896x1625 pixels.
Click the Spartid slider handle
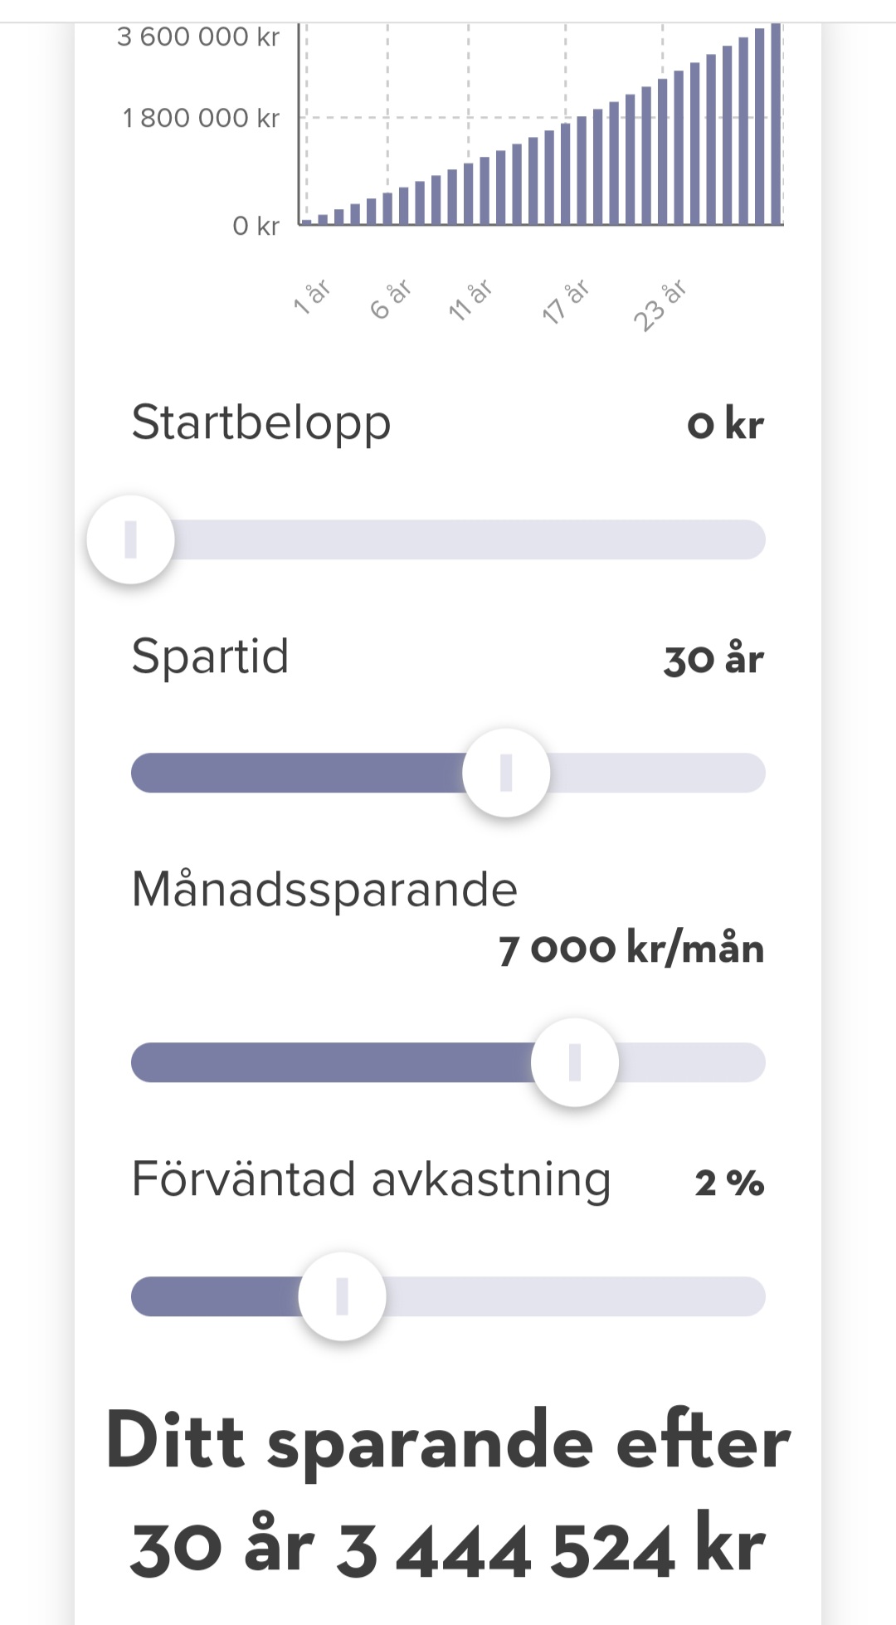point(506,773)
